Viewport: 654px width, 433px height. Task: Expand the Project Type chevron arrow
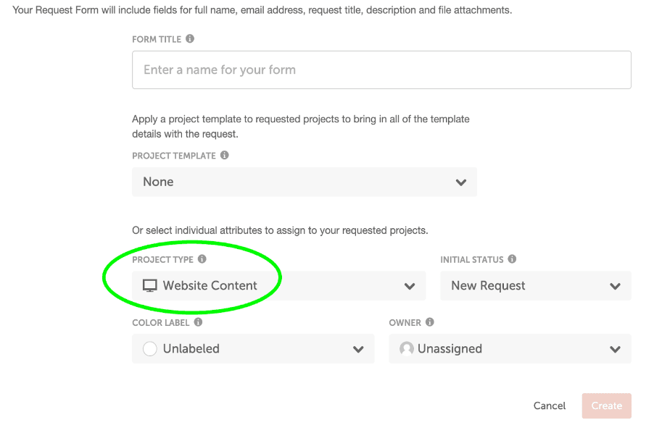click(410, 286)
